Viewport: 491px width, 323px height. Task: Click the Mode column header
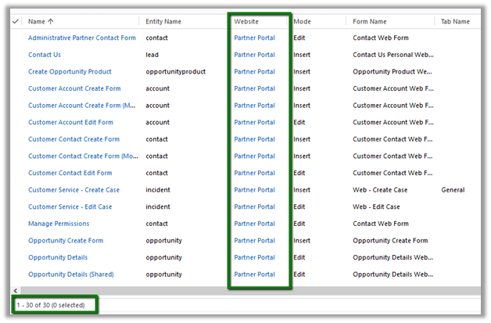point(302,21)
